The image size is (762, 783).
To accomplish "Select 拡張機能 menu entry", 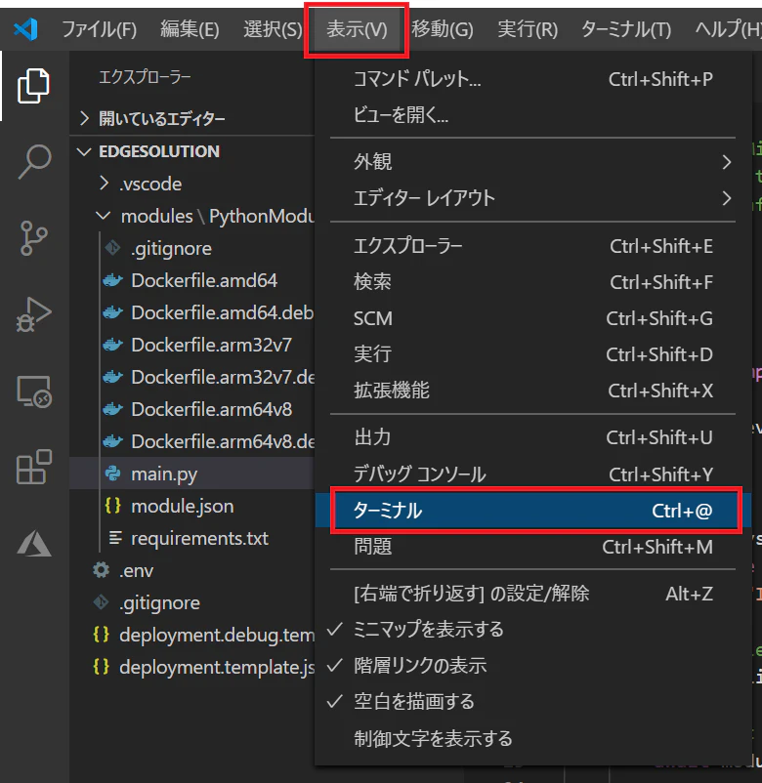I will click(532, 391).
